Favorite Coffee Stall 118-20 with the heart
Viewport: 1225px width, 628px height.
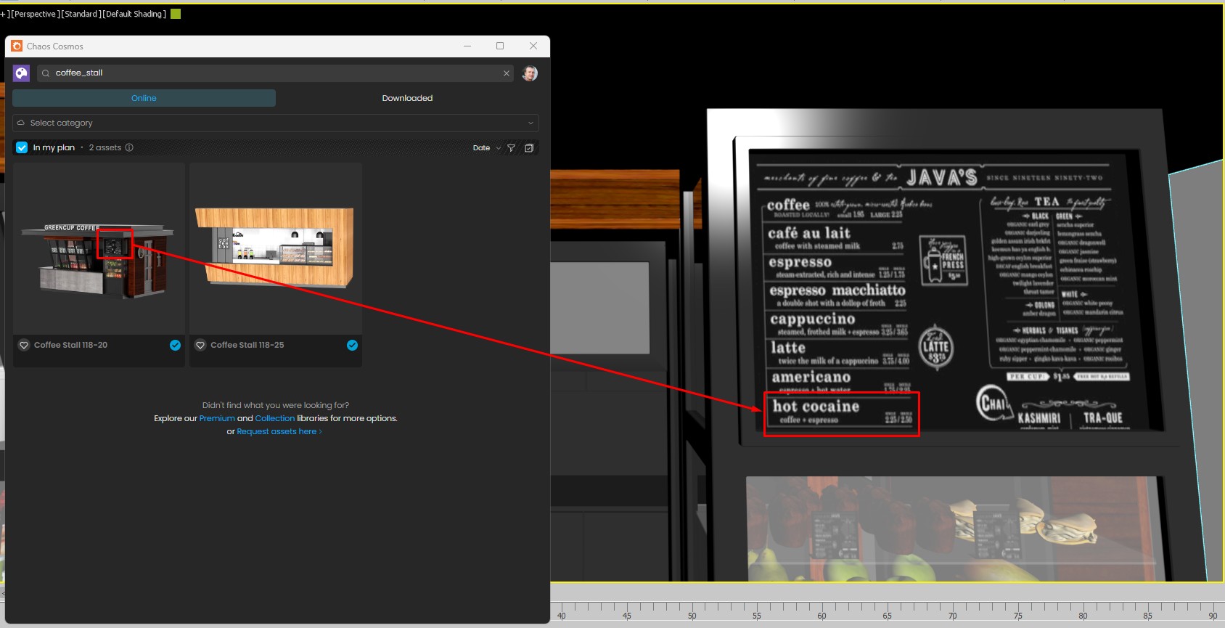[x=24, y=346]
